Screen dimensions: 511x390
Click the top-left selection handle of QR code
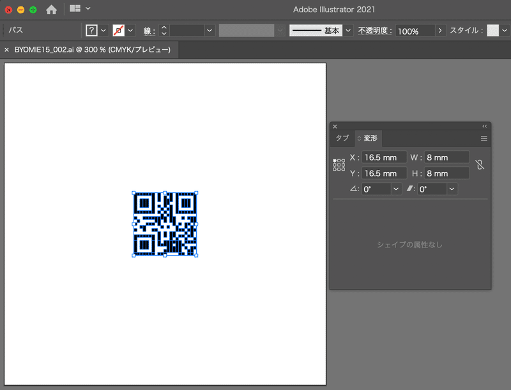tap(133, 192)
